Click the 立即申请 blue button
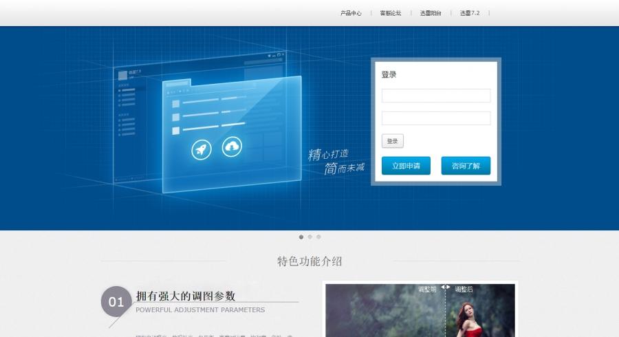619x337 pixels. click(406, 166)
